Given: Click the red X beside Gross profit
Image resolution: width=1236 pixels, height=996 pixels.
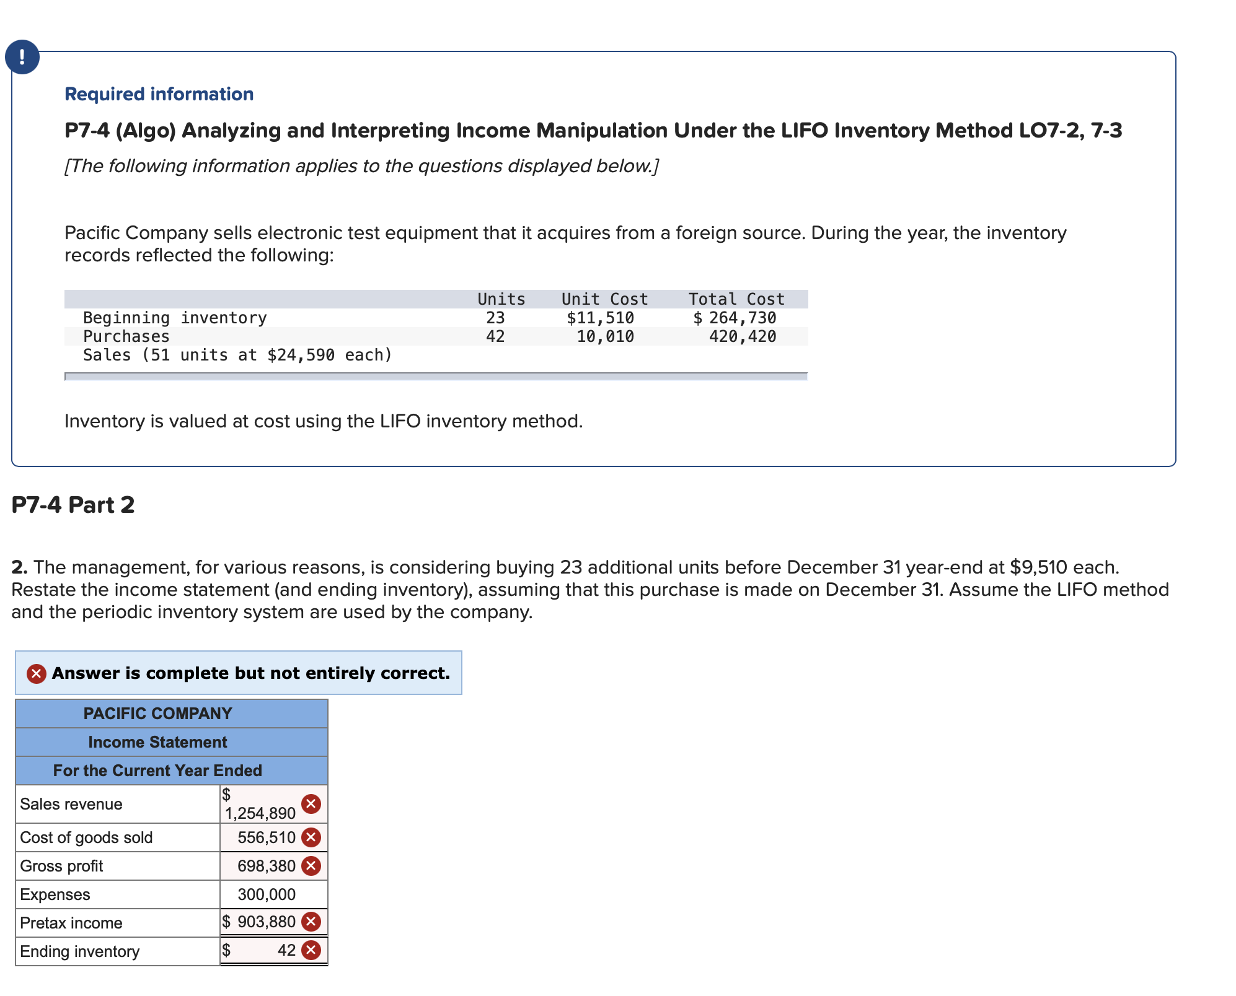Looking at the screenshot, I should coord(311,866).
